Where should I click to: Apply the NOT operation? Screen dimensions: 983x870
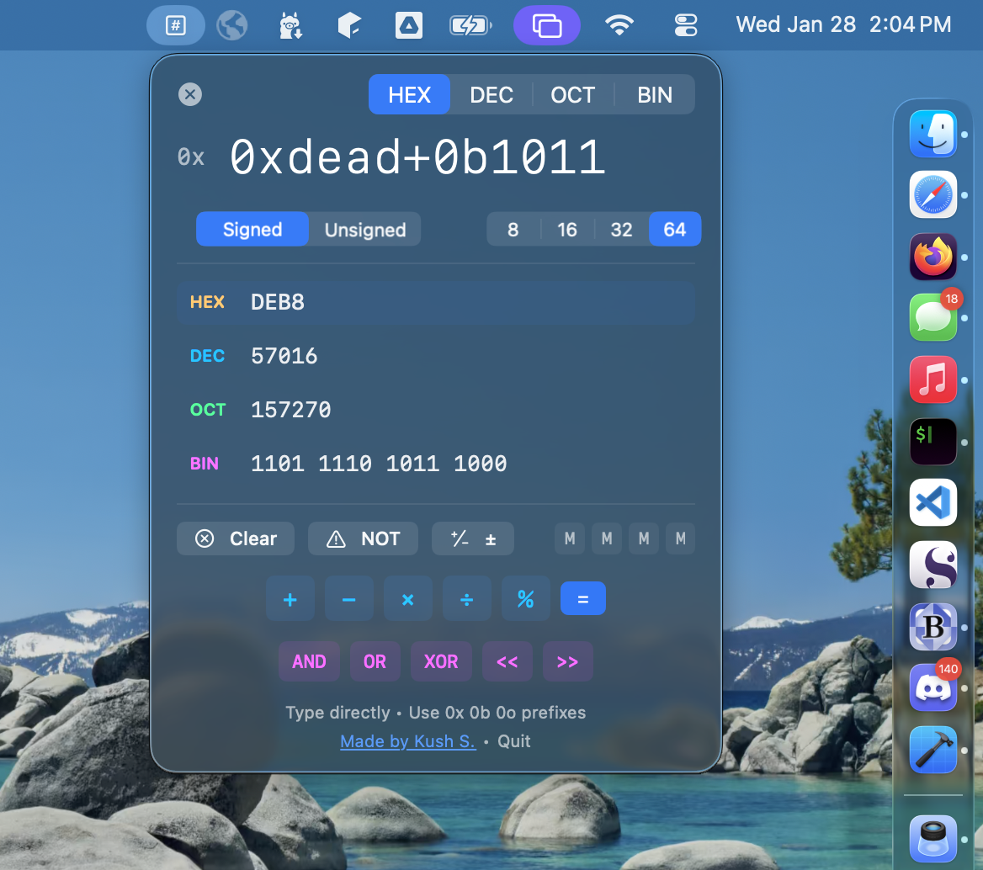tap(363, 538)
